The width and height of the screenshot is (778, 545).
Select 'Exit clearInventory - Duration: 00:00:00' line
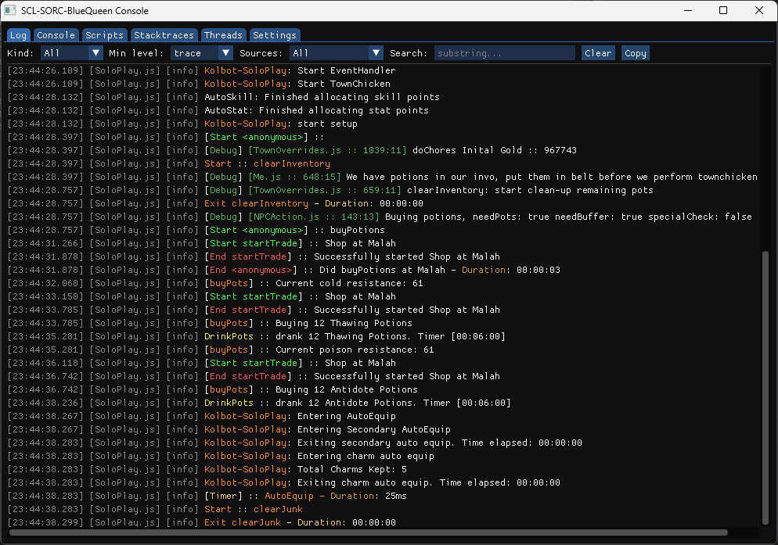click(x=215, y=203)
